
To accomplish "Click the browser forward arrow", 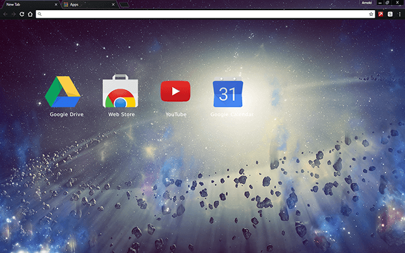I will 13,14.
